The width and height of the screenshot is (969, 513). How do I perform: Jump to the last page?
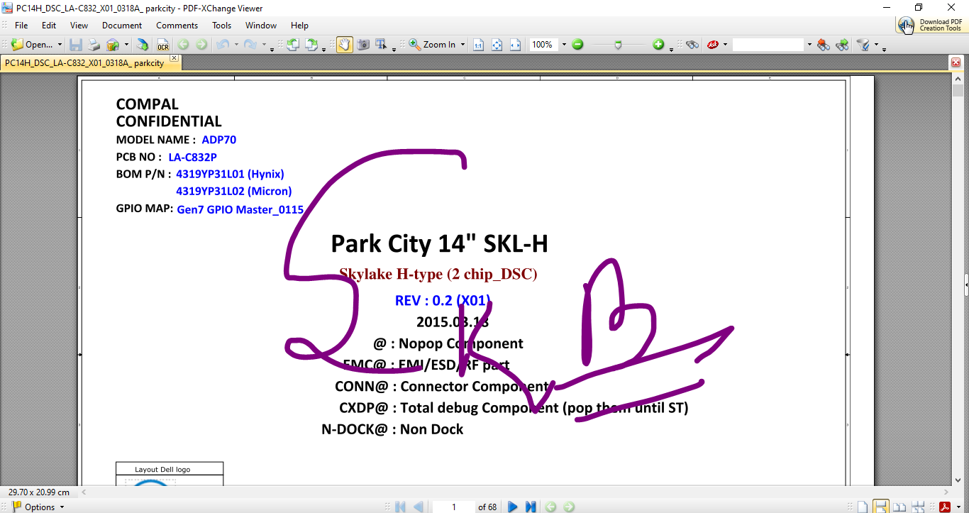[531, 507]
